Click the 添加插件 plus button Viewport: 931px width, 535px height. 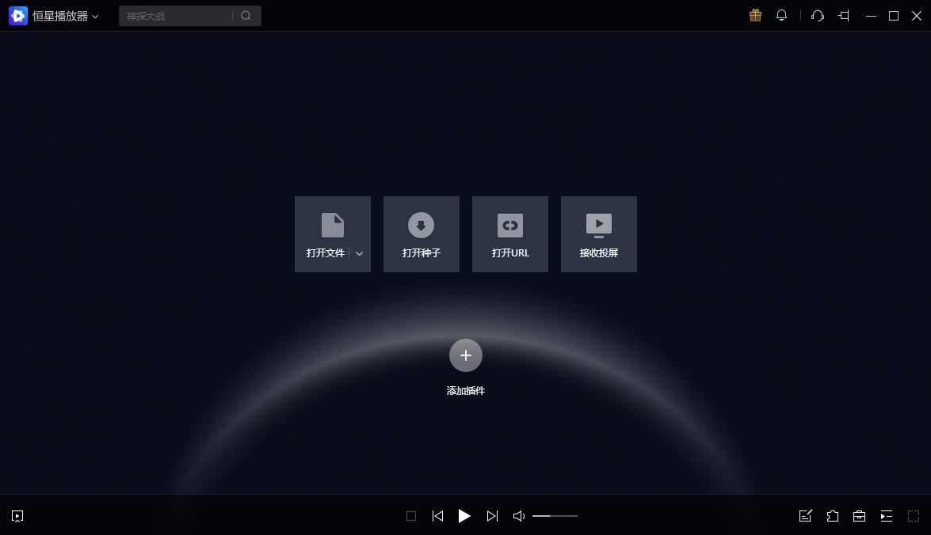coord(465,355)
